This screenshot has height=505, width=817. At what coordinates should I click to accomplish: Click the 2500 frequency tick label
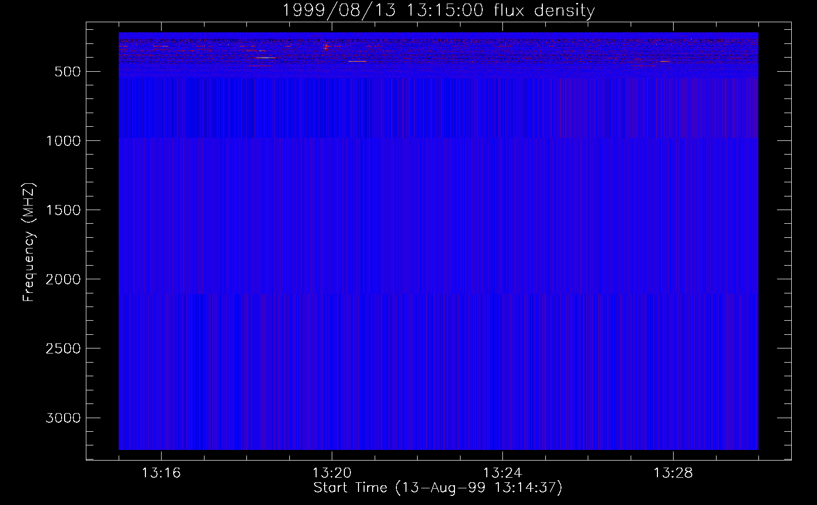point(63,348)
